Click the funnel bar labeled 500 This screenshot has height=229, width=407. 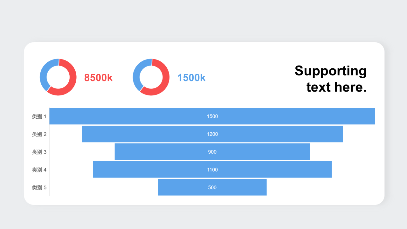coord(212,187)
